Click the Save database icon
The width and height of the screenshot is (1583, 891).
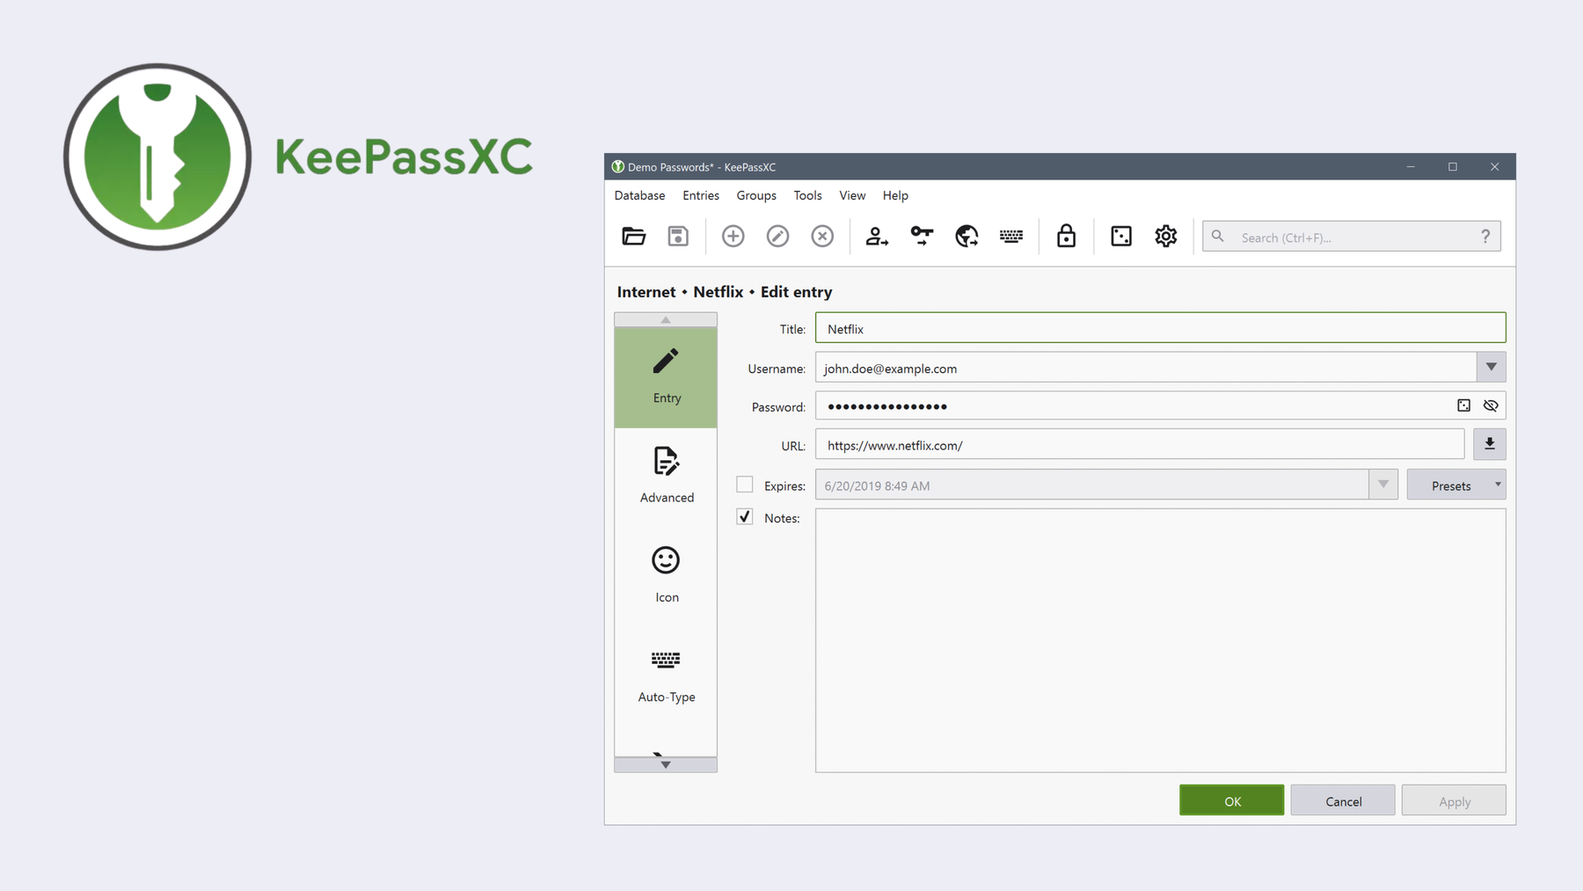tap(678, 236)
